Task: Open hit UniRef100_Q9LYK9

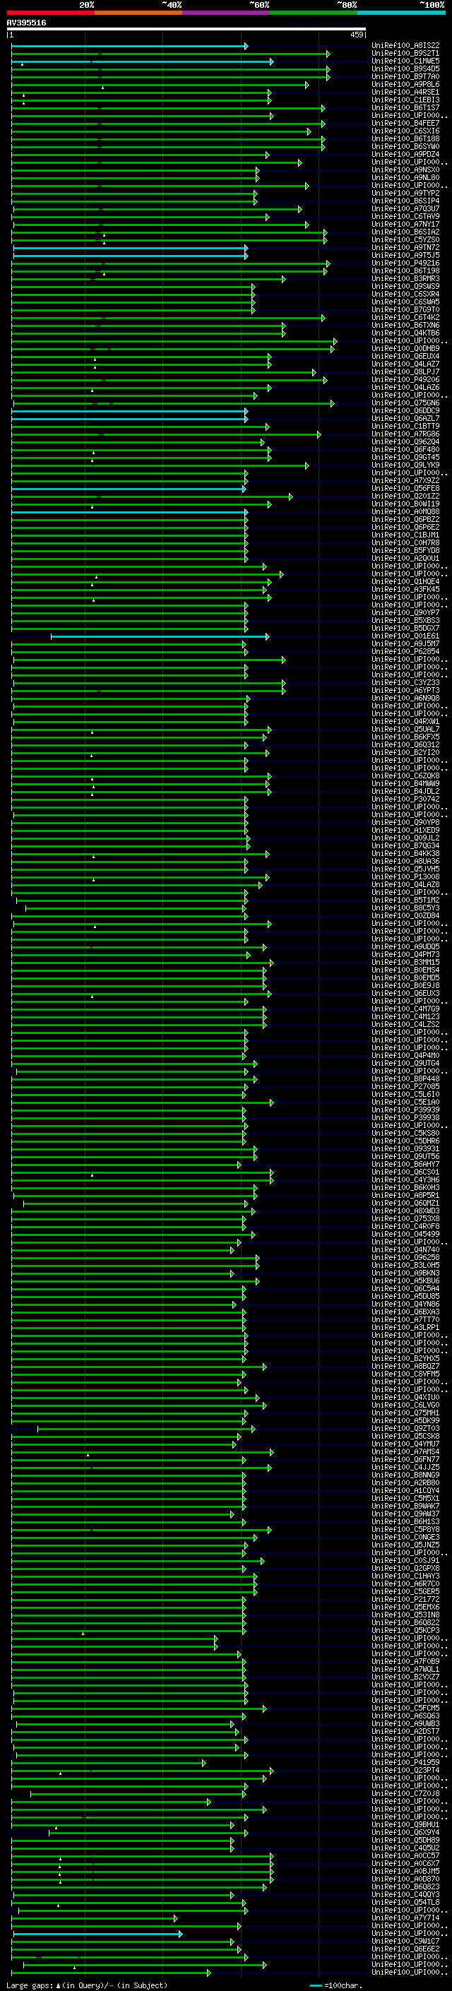Action: [405, 466]
